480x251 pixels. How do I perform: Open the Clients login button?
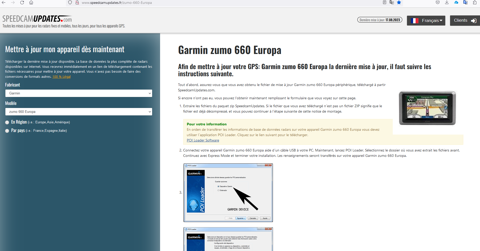click(x=465, y=20)
